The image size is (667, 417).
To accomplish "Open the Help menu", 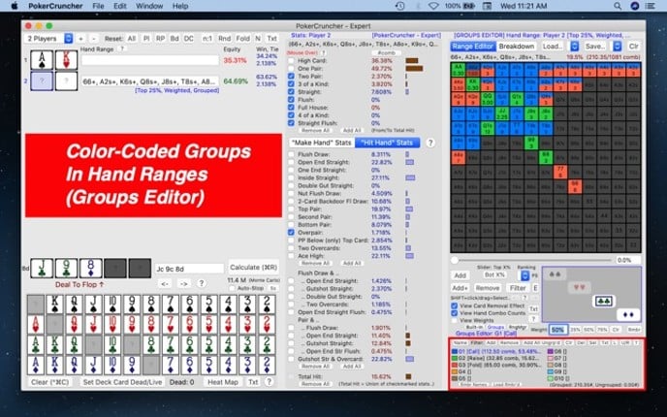I will pyautogui.click(x=180, y=6).
